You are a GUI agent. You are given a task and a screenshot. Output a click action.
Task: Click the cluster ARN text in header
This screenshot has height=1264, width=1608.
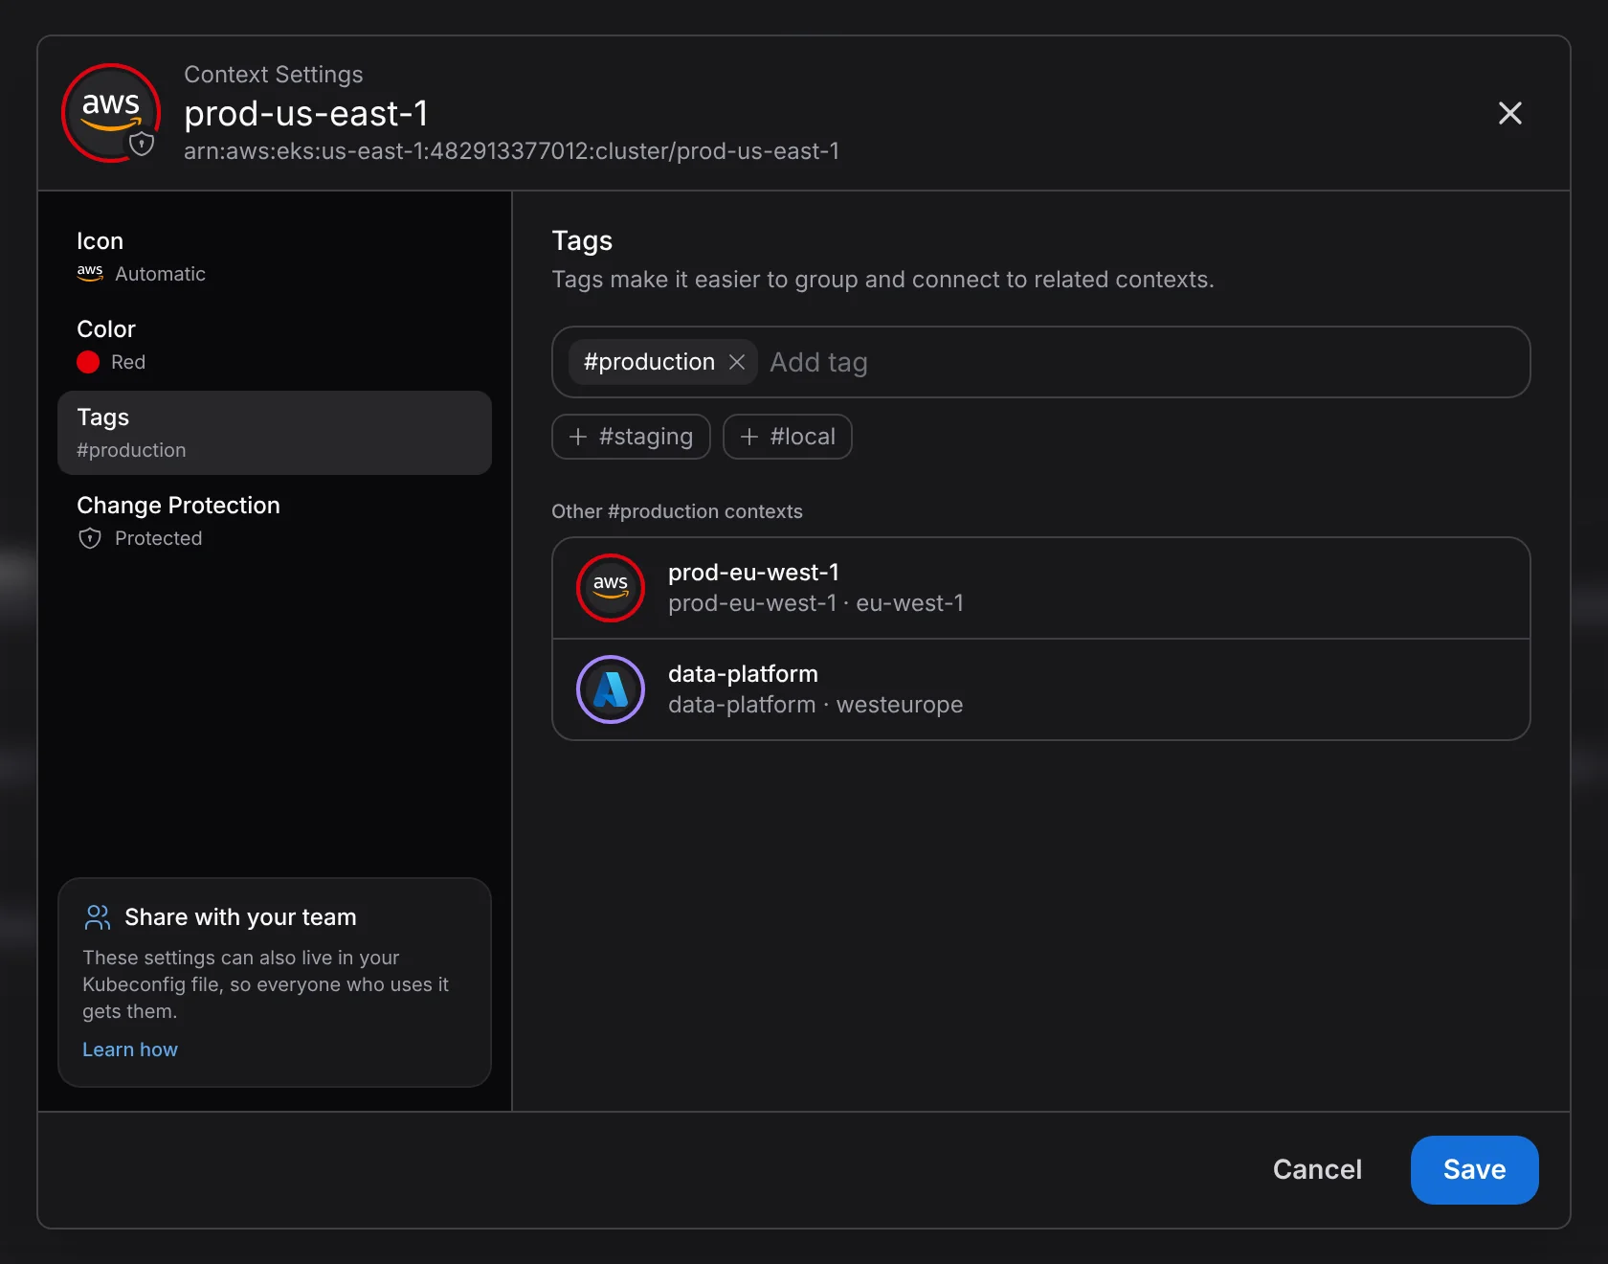pyautogui.click(x=511, y=151)
